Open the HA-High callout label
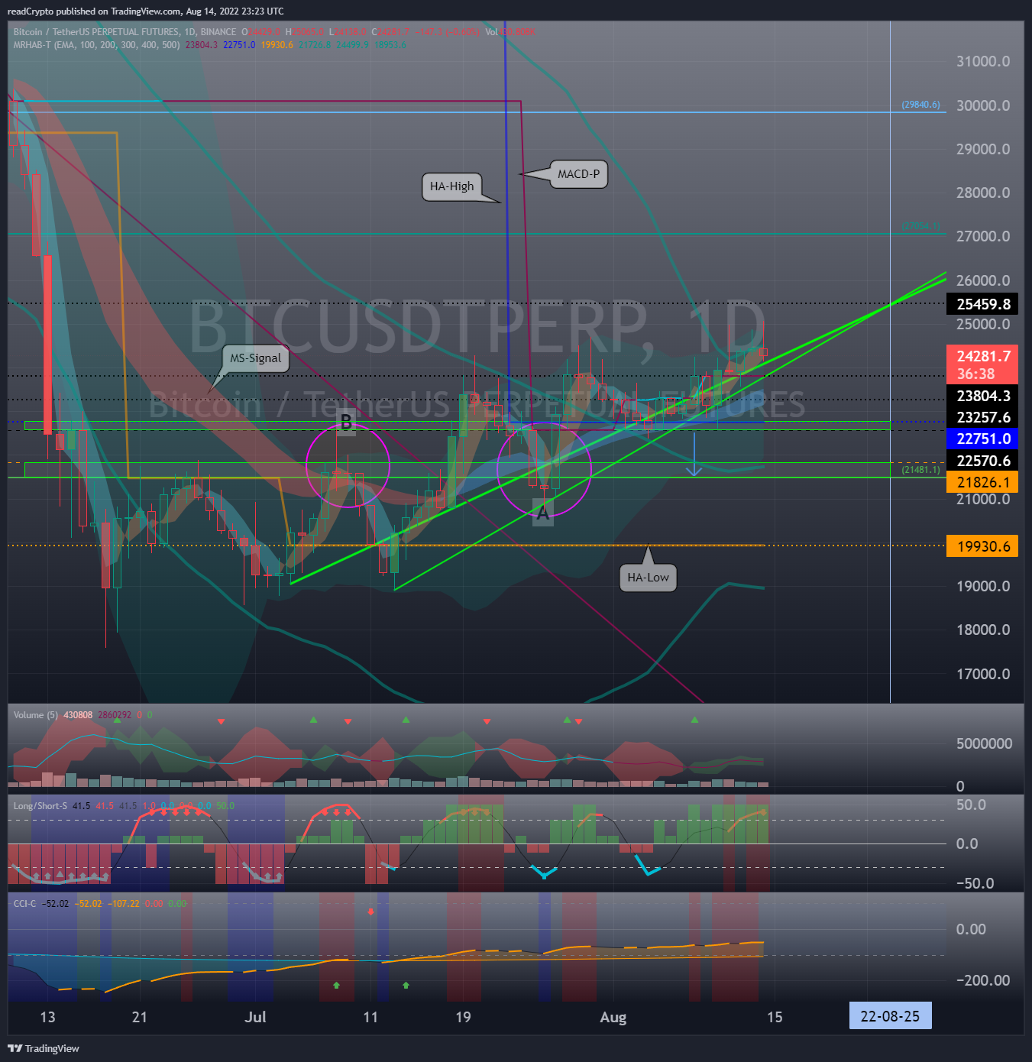The height and width of the screenshot is (1062, 1032). pos(451,186)
